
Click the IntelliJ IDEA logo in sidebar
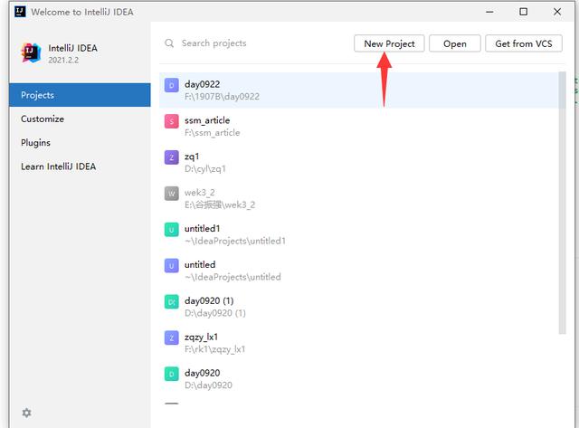(31, 52)
